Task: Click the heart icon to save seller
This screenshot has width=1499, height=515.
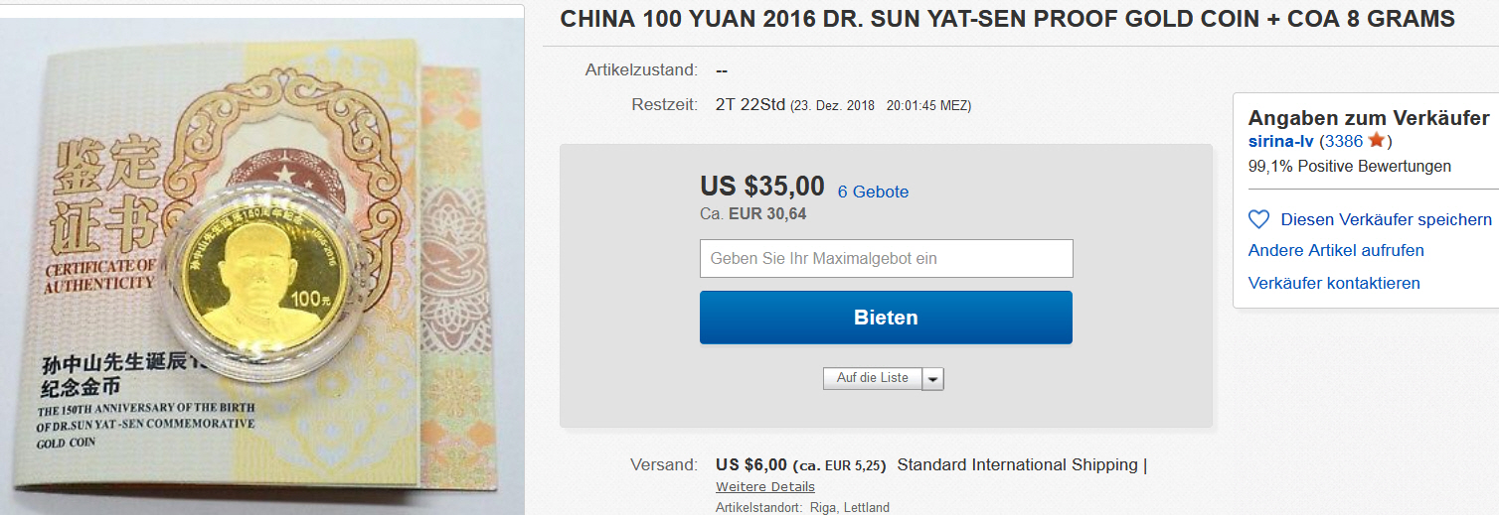Action: [1258, 219]
